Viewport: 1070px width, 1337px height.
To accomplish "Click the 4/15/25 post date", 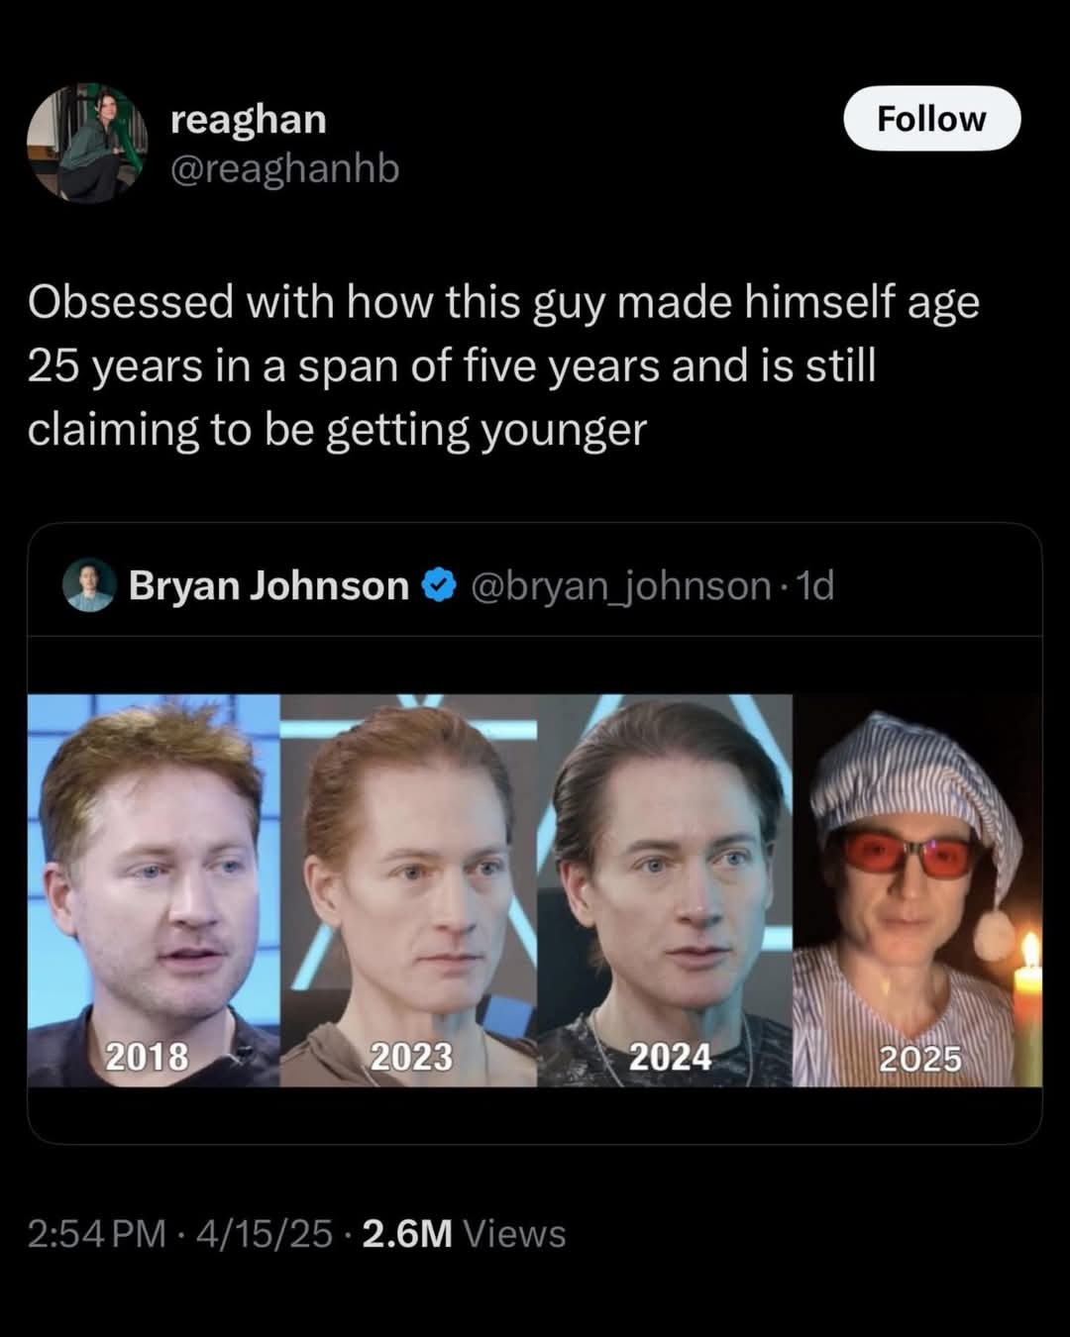I will 264,1234.
